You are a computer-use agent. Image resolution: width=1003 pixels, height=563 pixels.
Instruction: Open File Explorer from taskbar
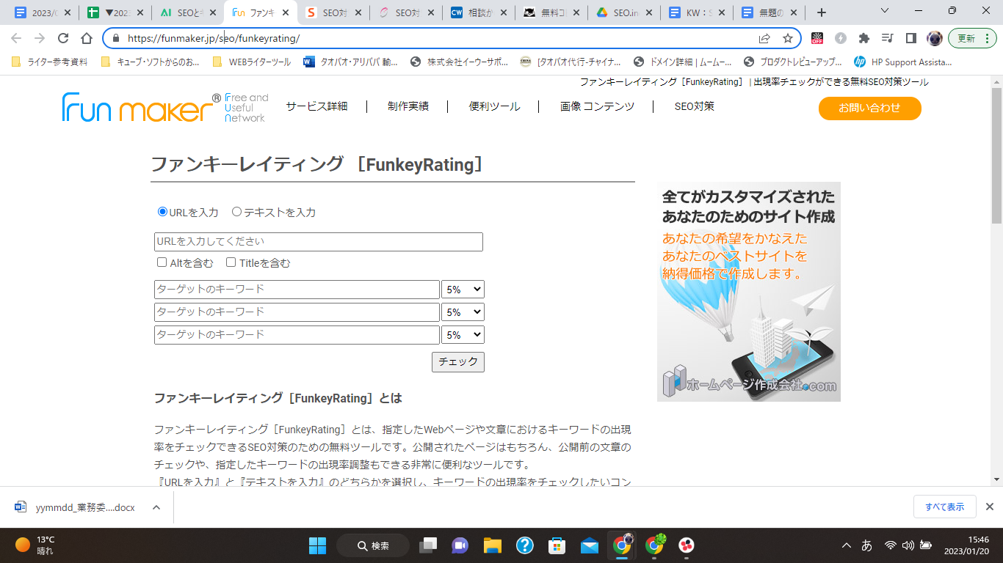click(492, 545)
